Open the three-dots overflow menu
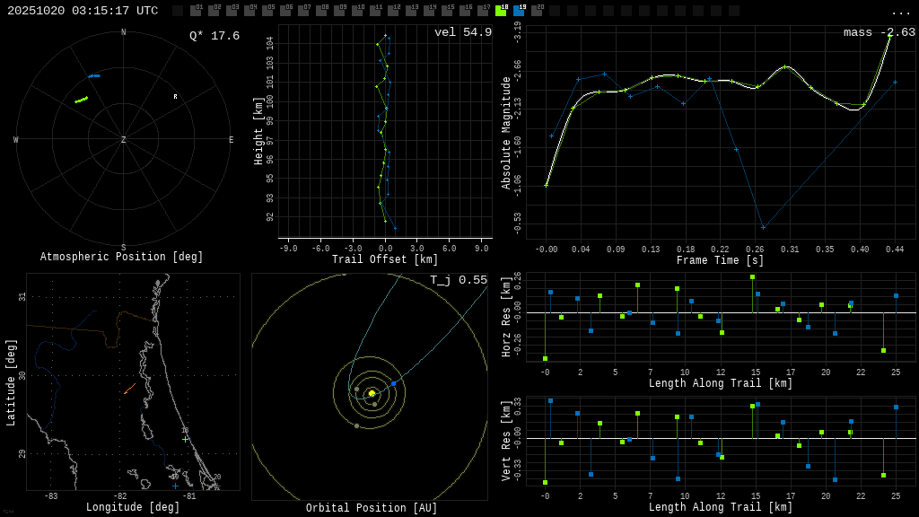 [900, 12]
